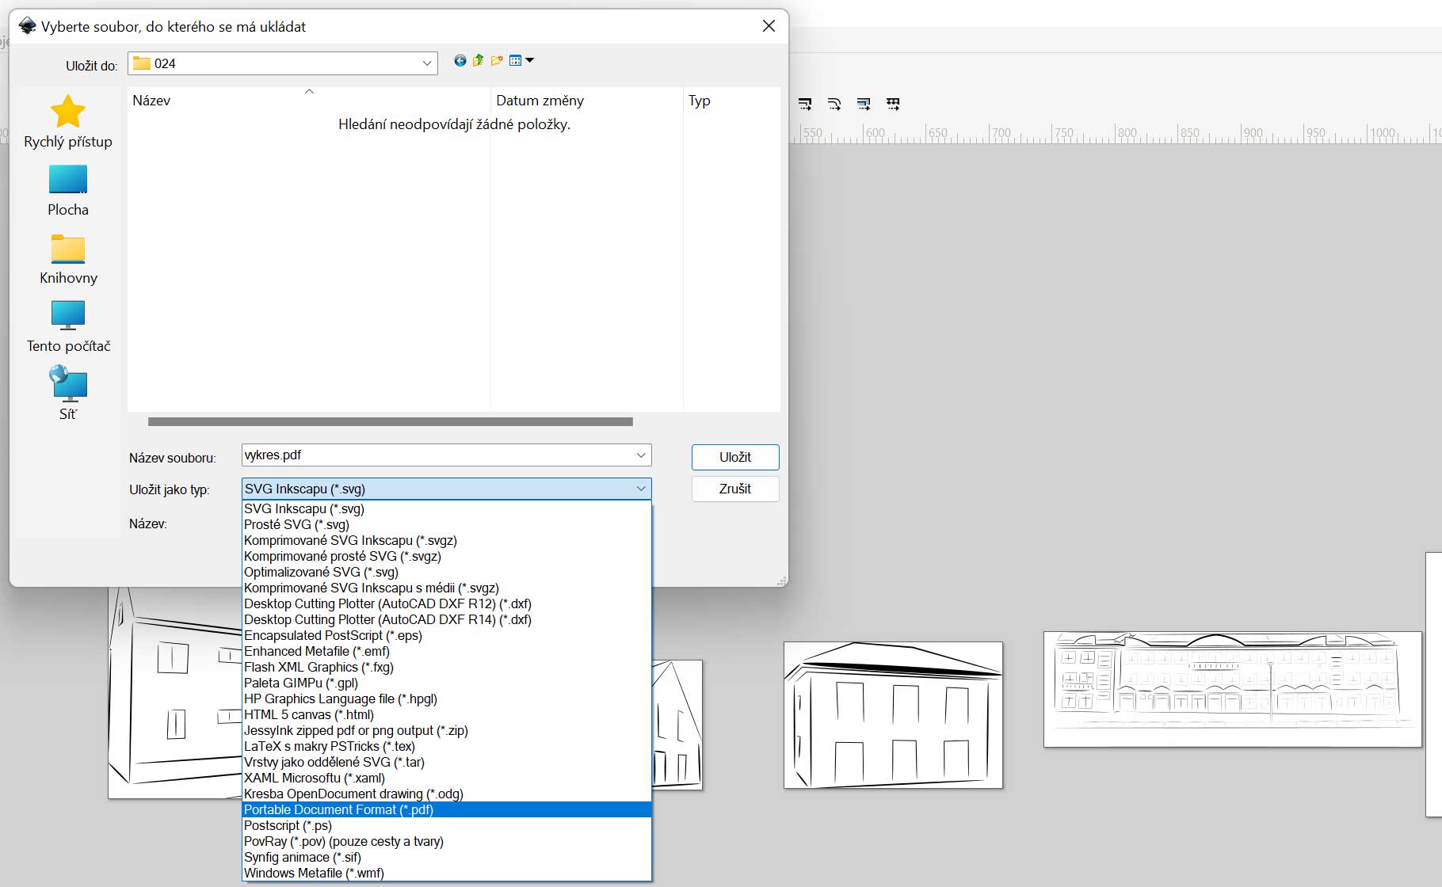Viewport: 1442px width, 887px height.
Task: Open the view menu icon in dialog
Action: point(521,61)
